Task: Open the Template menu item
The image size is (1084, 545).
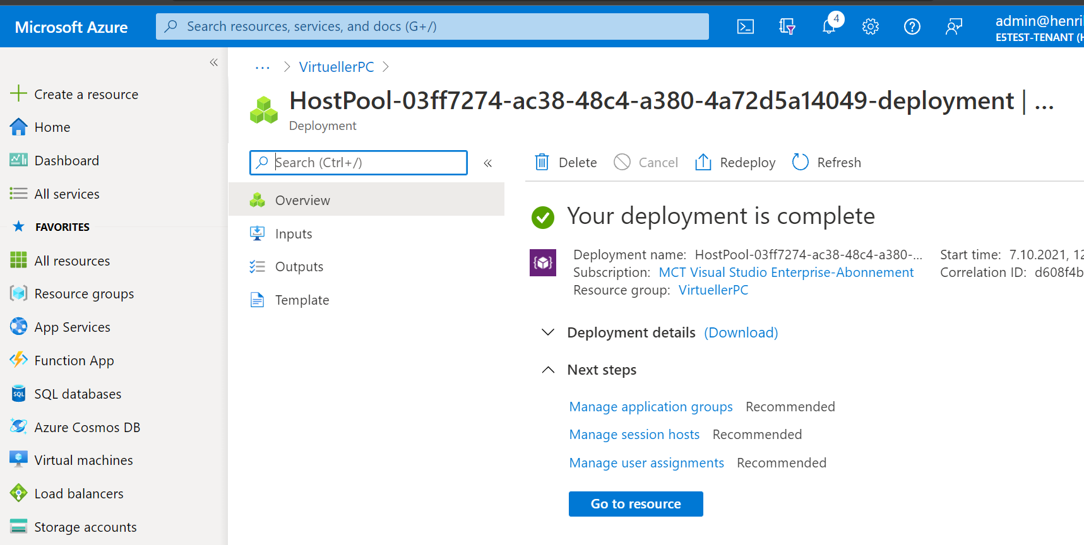Action: pyautogui.click(x=302, y=300)
